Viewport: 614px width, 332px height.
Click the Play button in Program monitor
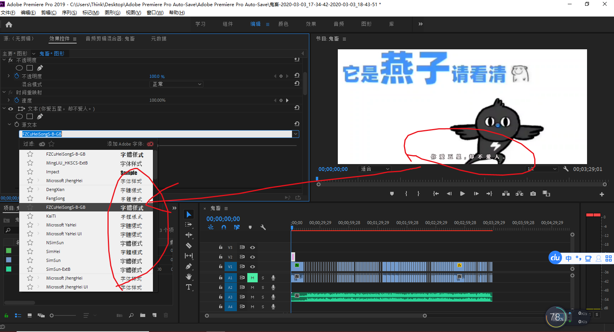coord(463,194)
